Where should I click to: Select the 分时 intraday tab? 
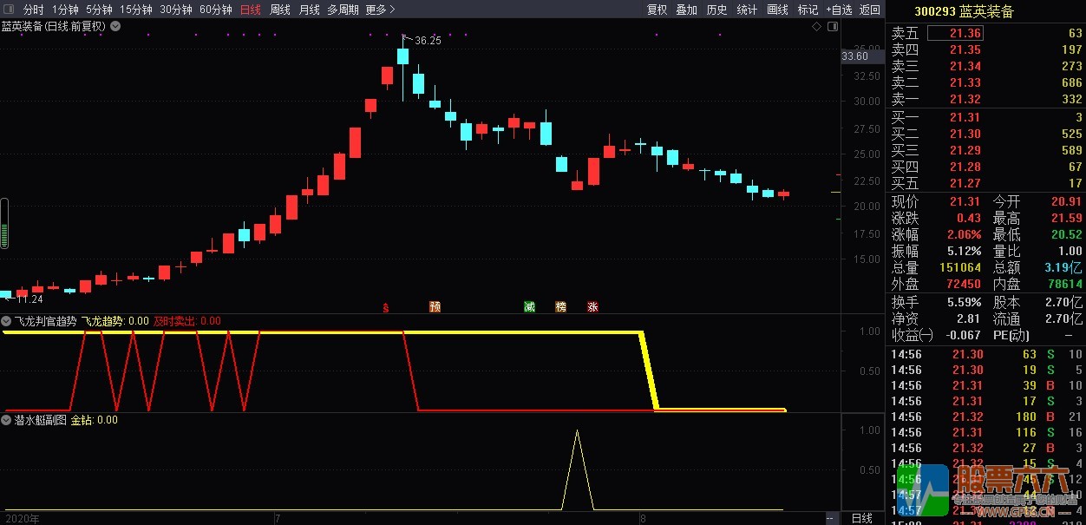pos(33,10)
